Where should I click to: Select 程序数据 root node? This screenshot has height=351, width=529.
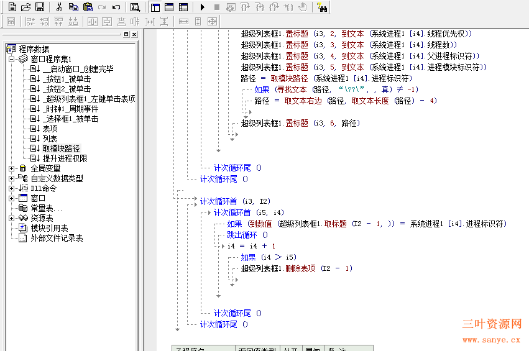click(34, 49)
